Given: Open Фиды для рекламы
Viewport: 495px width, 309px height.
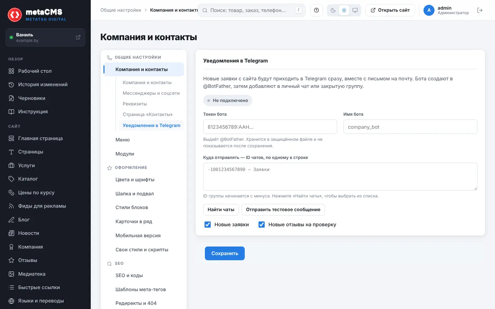Looking at the screenshot, I should (x=45, y=206).
